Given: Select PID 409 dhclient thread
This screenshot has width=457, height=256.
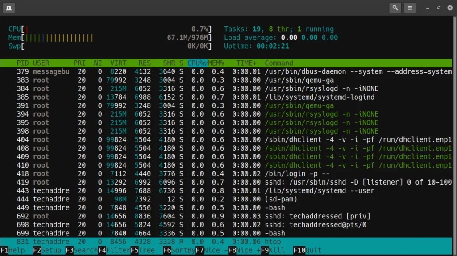Looking at the screenshot, I should 226,157.
